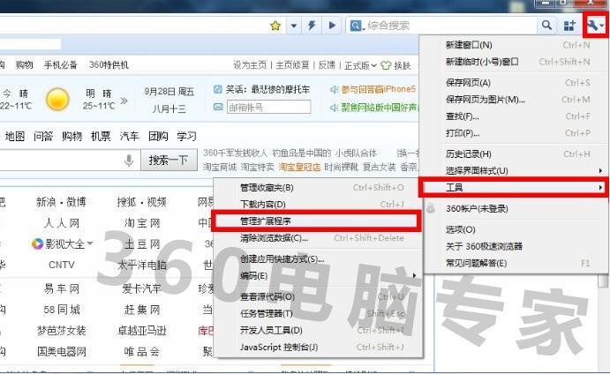The width and height of the screenshot is (610, 374).
Task: Switch to the 学习 search tab
Action: tap(187, 137)
